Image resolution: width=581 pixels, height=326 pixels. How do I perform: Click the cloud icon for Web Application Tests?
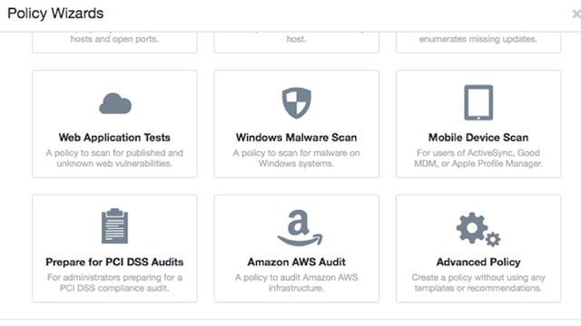point(115,103)
